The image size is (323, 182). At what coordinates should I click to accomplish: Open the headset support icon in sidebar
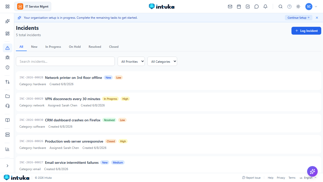pyautogui.click(x=8, y=106)
